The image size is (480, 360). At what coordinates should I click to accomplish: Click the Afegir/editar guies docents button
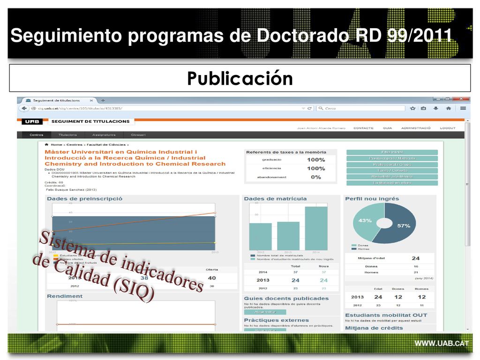tap(265, 312)
